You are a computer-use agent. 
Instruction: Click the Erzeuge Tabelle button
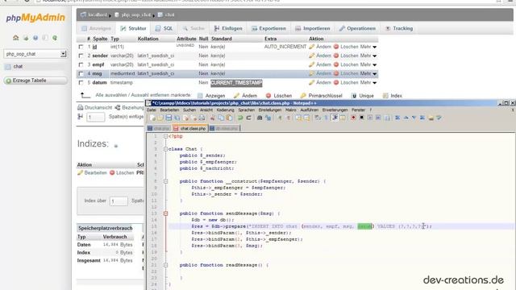pyautogui.click(x=35, y=81)
